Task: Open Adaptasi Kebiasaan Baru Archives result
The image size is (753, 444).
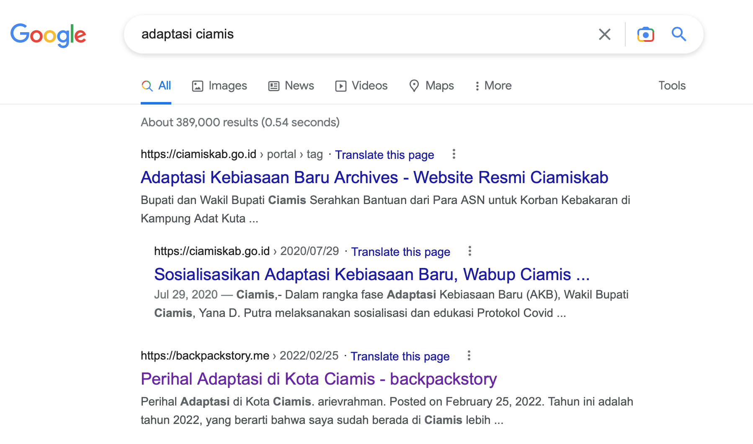Action: (374, 178)
